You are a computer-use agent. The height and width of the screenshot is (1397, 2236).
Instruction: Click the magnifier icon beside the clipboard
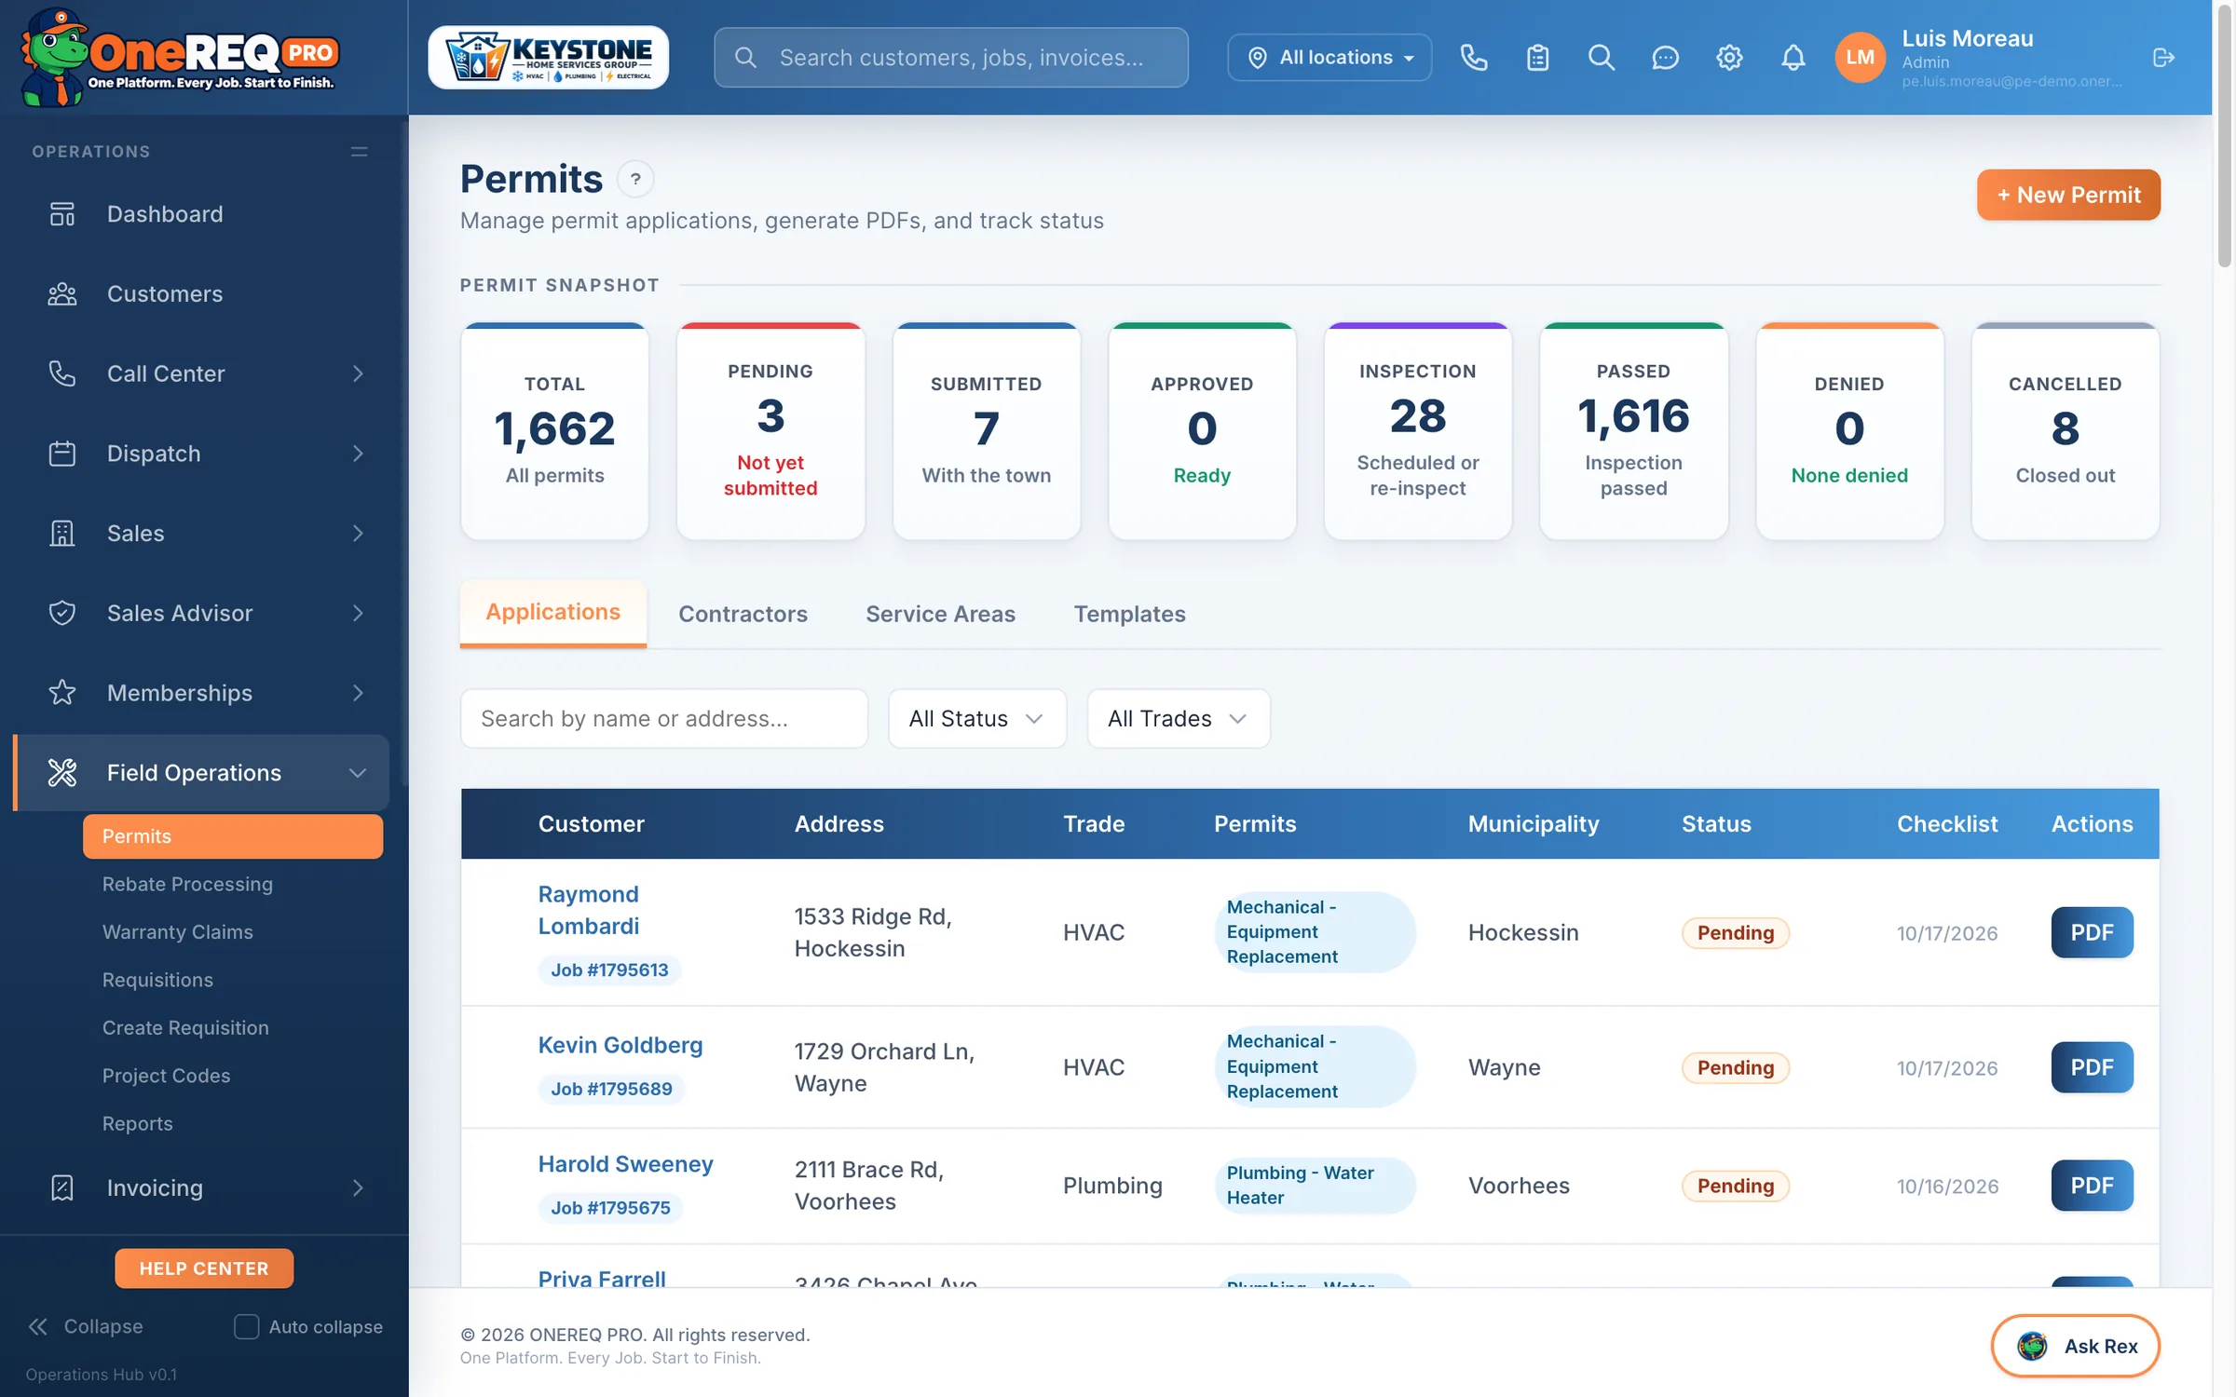tap(1601, 58)
